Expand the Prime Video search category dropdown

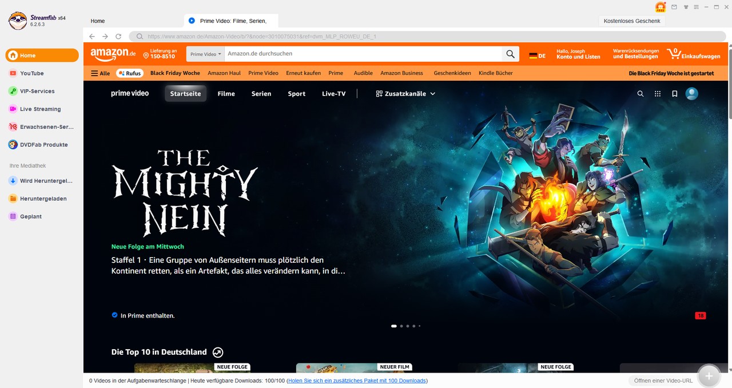pyautogui.click(x=205, y=54)
